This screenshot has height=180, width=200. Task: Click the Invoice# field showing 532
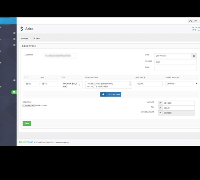[175, 62]
